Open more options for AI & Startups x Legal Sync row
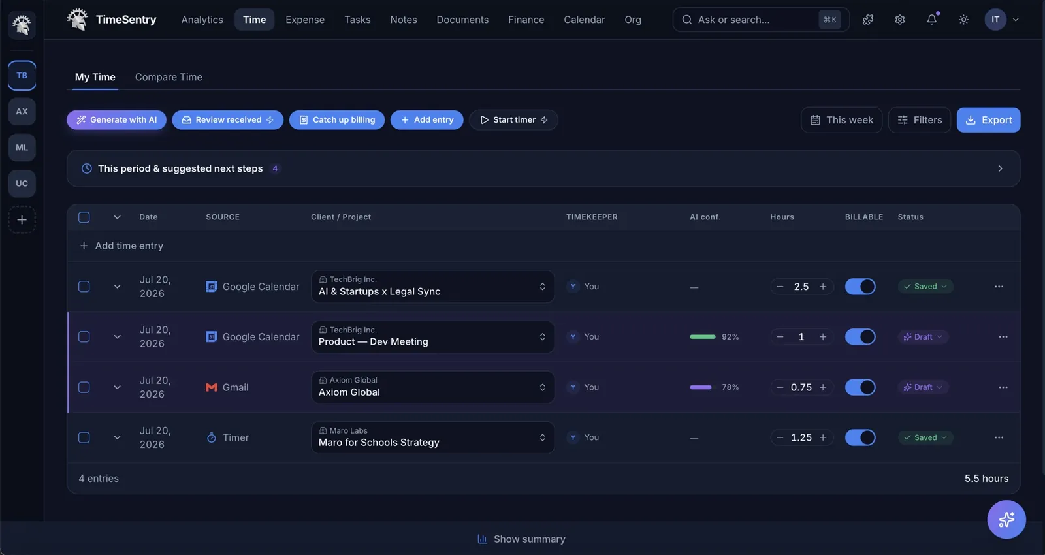Viewport: 1045px width, 555px height. pyautogui.click(x=999, y=287)
